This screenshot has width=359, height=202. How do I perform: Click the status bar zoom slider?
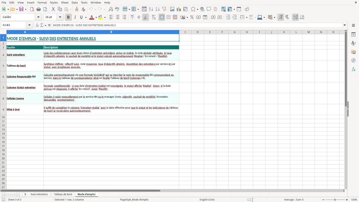pos(335,200)
